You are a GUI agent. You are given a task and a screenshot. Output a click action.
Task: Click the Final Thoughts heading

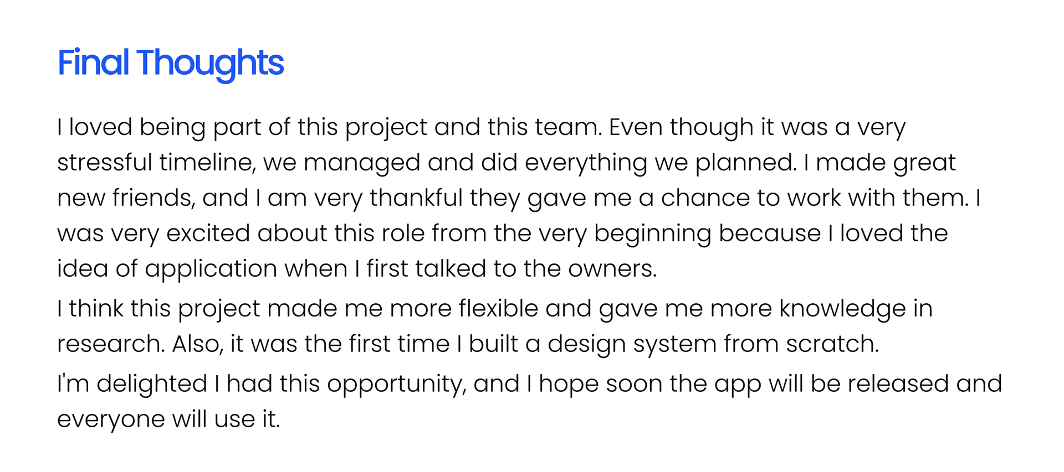coord(171,63)
